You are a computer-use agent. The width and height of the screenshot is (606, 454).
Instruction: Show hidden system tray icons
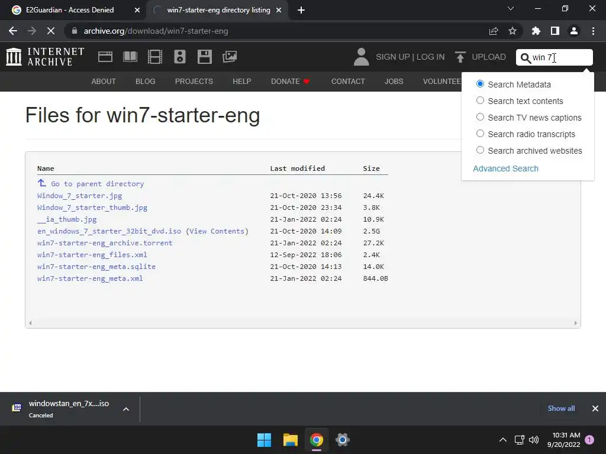pos(503,440)
